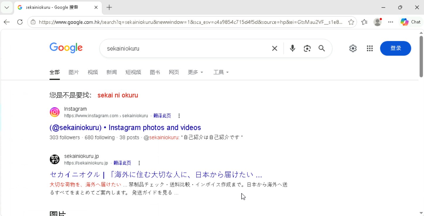Click the browser address bar URL

pyautogui.click(x=190, y=22)
